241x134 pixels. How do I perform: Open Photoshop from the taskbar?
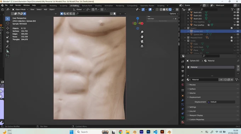pos(148,132)
